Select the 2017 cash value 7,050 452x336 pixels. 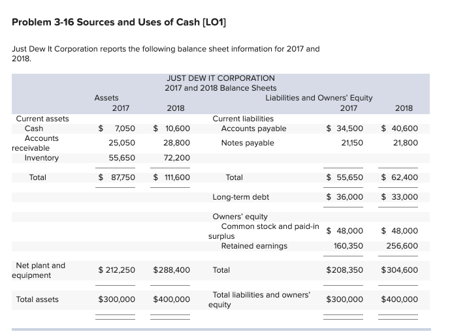point(125,129)
